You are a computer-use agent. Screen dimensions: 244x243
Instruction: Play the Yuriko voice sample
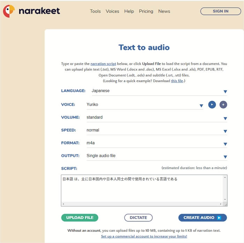point(212,105)
